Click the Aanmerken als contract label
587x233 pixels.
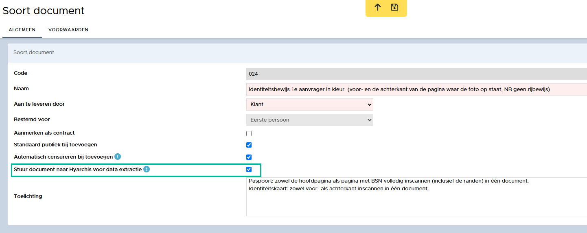[x=44, y=133]
